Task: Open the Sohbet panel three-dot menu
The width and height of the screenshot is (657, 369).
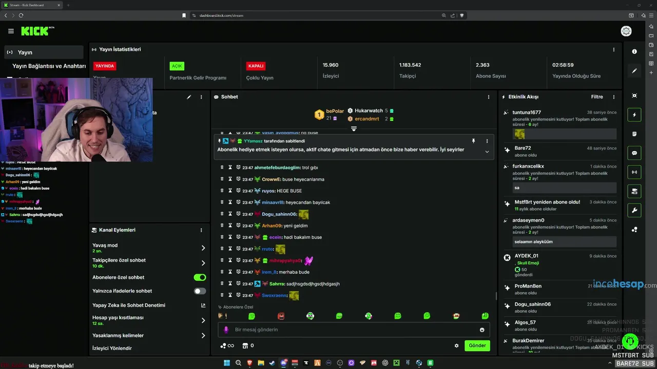Action: [488, 97]
